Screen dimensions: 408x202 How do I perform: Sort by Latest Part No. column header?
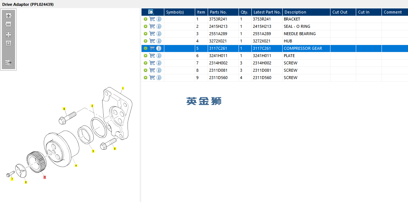coord(267,12)
